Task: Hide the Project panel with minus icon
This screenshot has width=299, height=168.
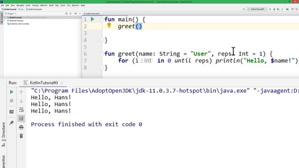Action: click(80, 14)
